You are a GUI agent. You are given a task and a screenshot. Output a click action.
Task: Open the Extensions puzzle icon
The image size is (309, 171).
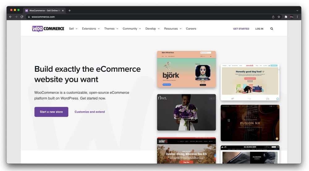(x=286, y=17)
